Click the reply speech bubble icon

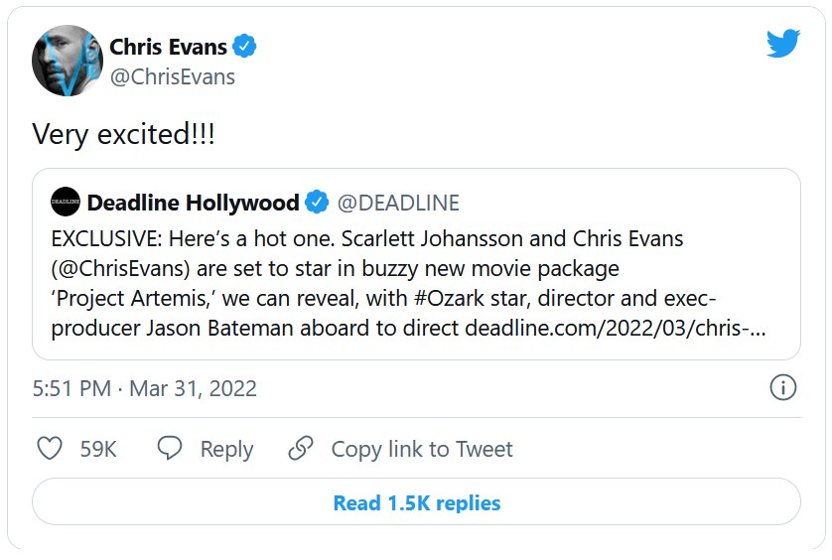tap(170, 449)
